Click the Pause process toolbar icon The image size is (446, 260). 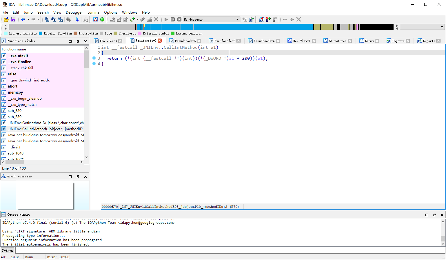pos(173,19)
